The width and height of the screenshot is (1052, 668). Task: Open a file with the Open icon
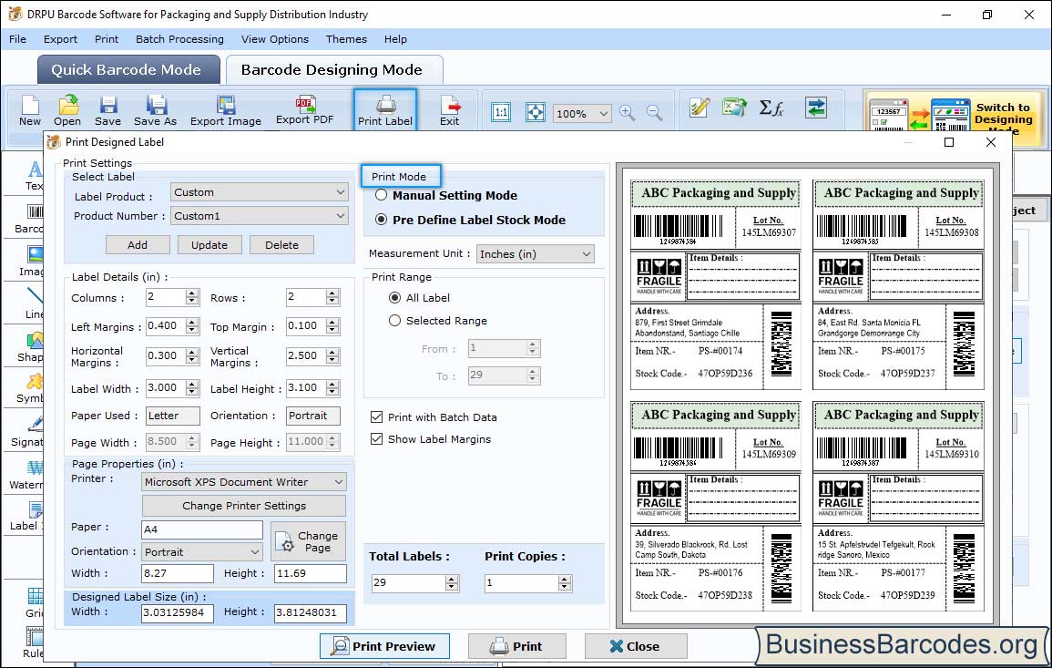click(x=67, y=111)
